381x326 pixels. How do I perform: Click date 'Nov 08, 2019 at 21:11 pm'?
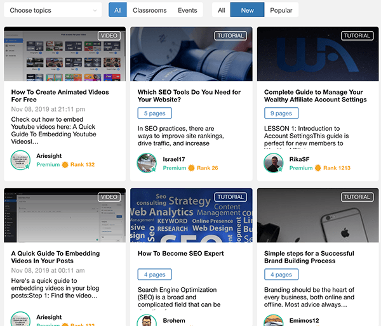[x=48, y=109]
